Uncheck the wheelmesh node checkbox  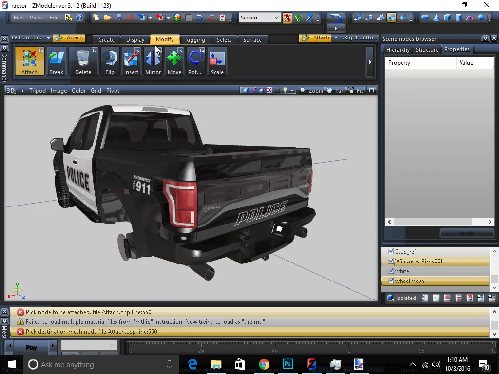point(391,281)
